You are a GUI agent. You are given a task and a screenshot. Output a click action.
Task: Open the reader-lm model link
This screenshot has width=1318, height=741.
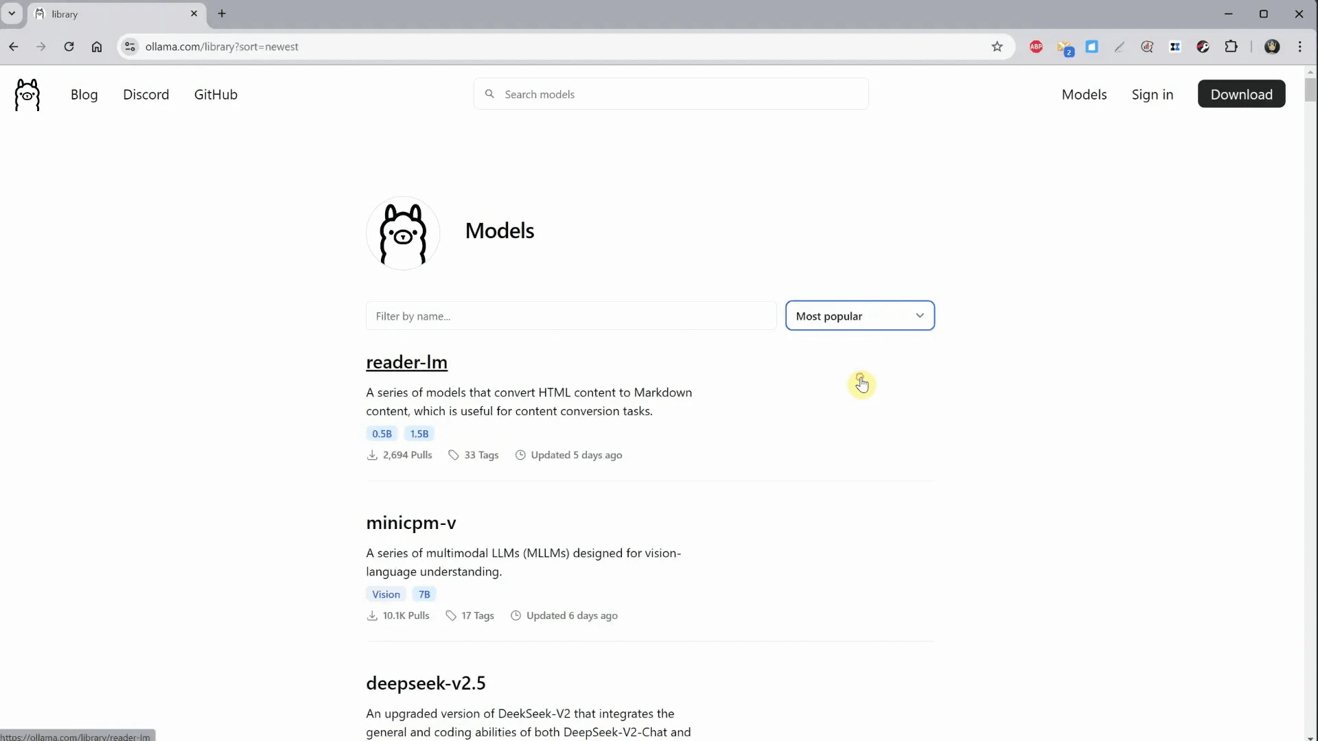pos(406,362)
